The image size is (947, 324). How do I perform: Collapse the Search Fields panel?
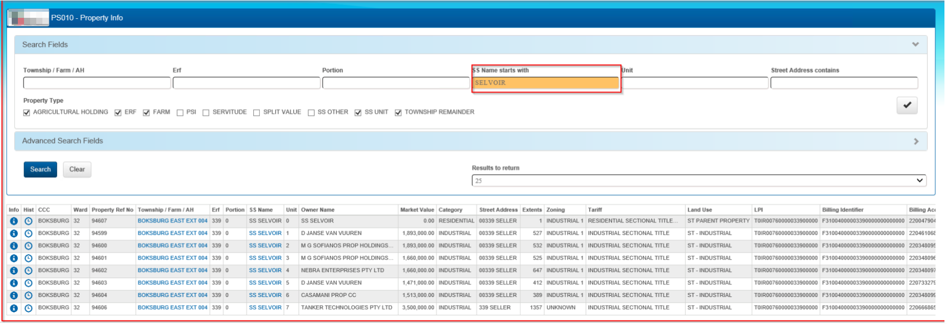click(x=915, y=45)
